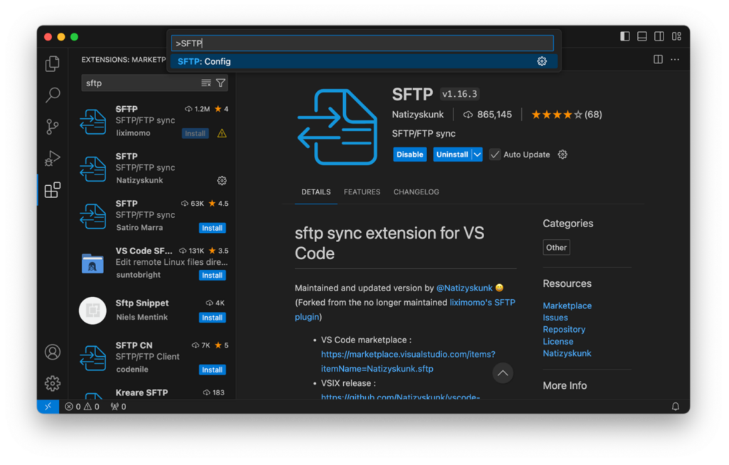Open the Issues resource link

(555, 318)
